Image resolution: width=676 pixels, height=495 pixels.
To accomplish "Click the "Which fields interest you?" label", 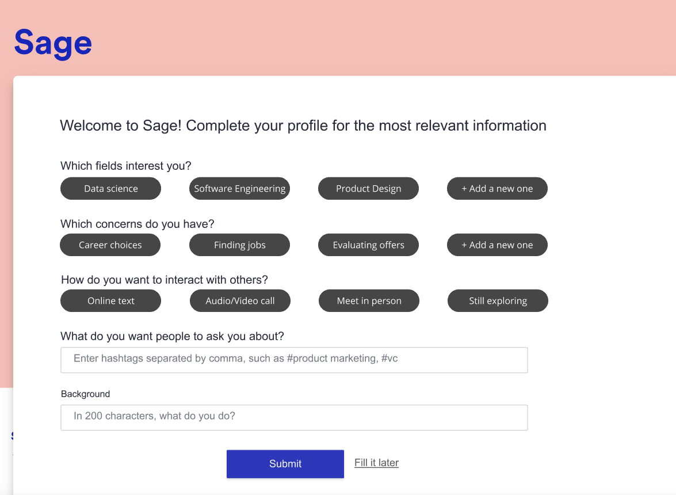I will (x=125, y=166).
